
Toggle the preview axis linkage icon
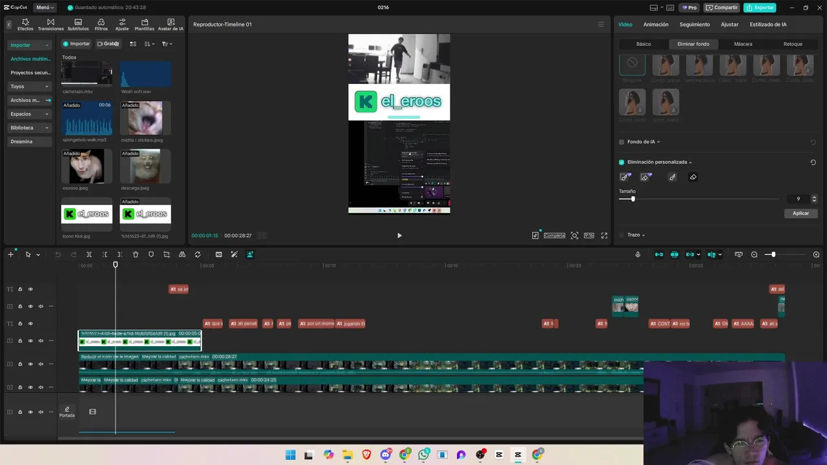click(711, 254)
